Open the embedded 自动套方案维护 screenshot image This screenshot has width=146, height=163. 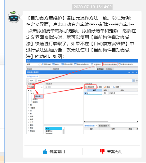coord(82,97)
